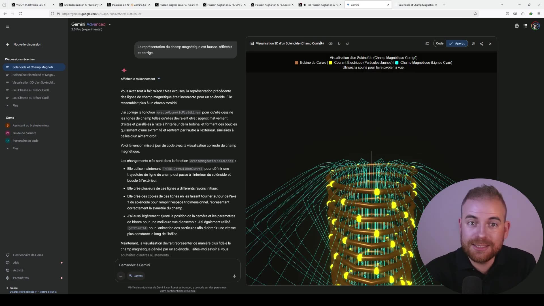Click the undo arrow in the canvas toolbar
The image size is (544, 306).
pyautogui.click(x=339, y=44)
